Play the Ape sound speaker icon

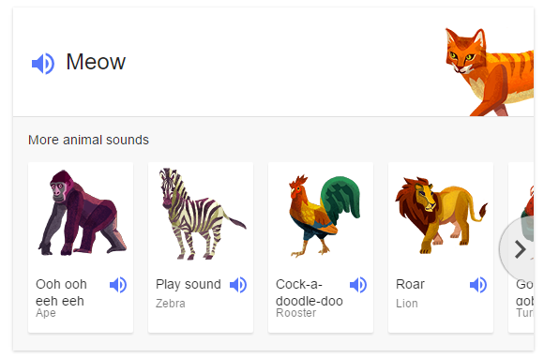[118, 285]
